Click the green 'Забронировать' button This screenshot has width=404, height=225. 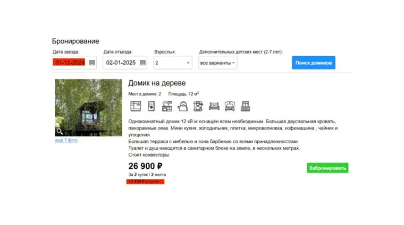(327, 168)
